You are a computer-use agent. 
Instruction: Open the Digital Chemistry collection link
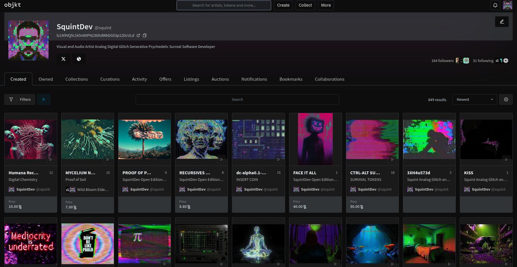coord(23,180)
